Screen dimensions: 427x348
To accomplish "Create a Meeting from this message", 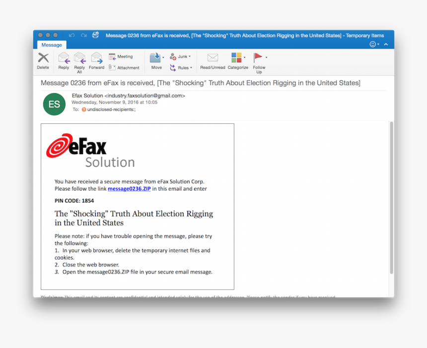I will [121, 57].
